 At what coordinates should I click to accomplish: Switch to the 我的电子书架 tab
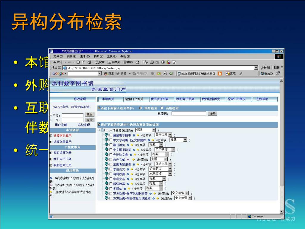[185, 99]
